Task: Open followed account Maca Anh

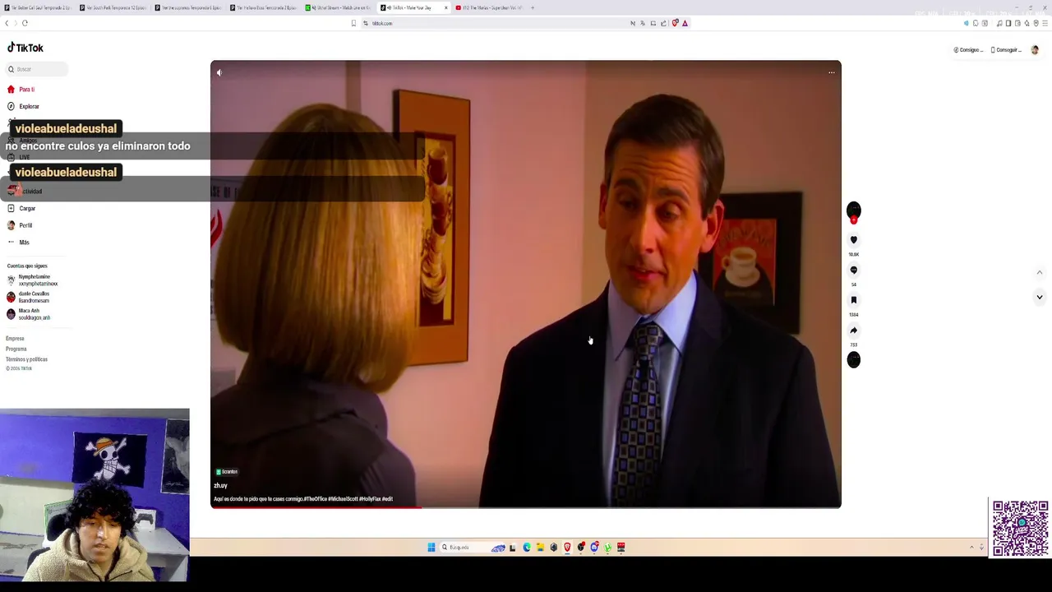Action: [x=29, y=314]
